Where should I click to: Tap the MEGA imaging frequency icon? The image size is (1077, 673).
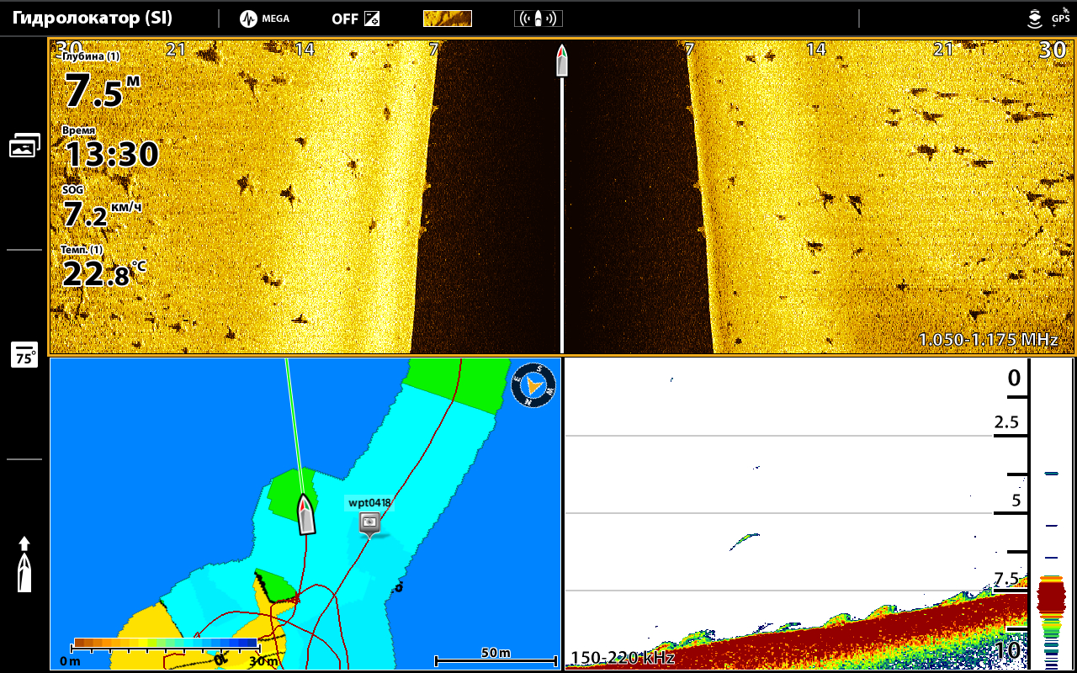[264, 19]
